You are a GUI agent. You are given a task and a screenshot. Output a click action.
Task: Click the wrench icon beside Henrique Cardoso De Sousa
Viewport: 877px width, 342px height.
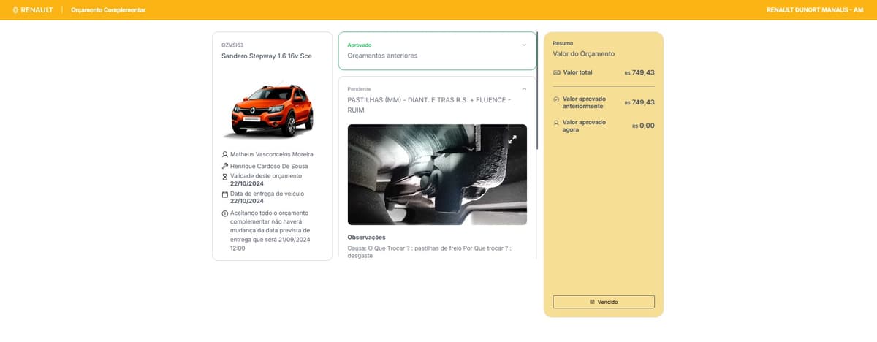click(x=225, y=166)
